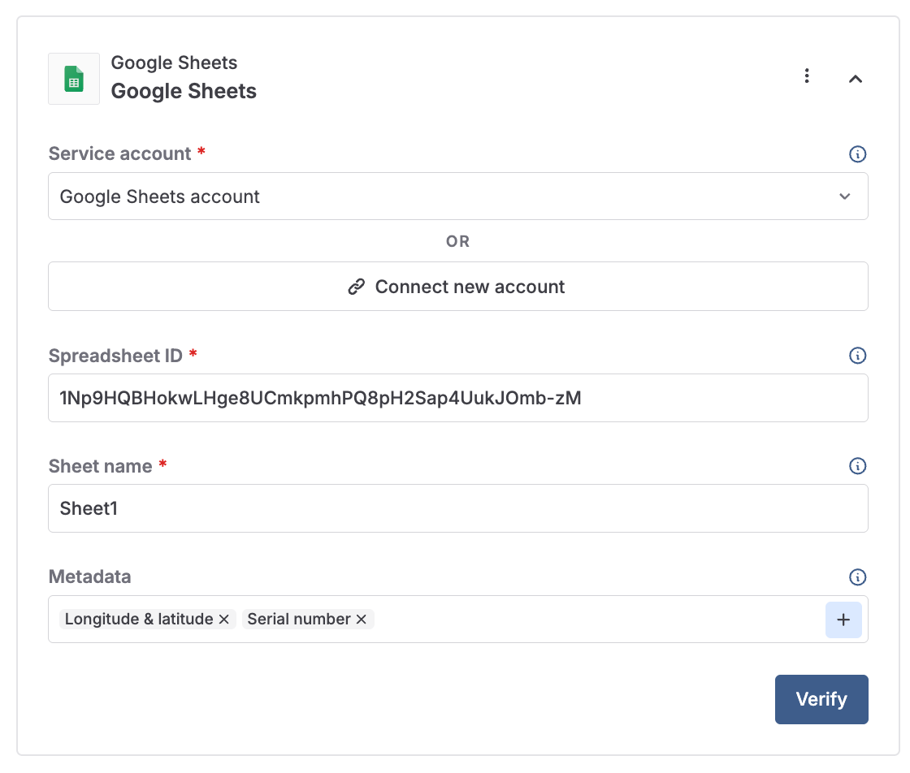Click the Metadata label
The width and height of the screenshot is (910, 773).
point(90,577)
